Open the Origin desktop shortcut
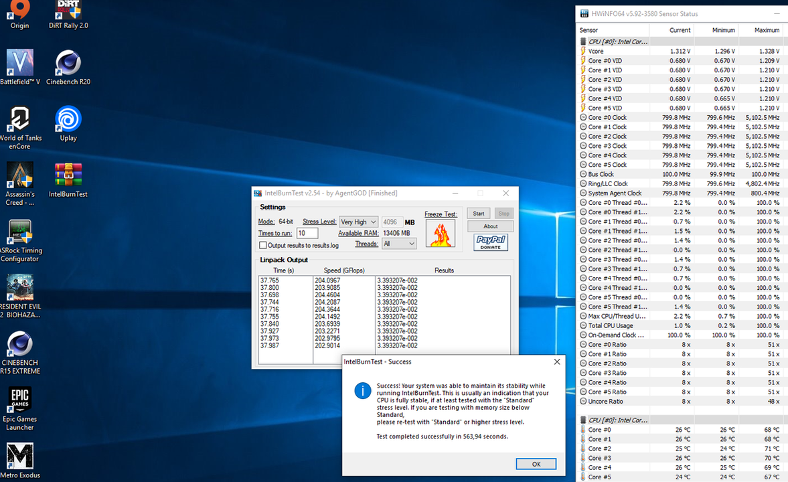 pyautogui.click(x=19, y=14)
